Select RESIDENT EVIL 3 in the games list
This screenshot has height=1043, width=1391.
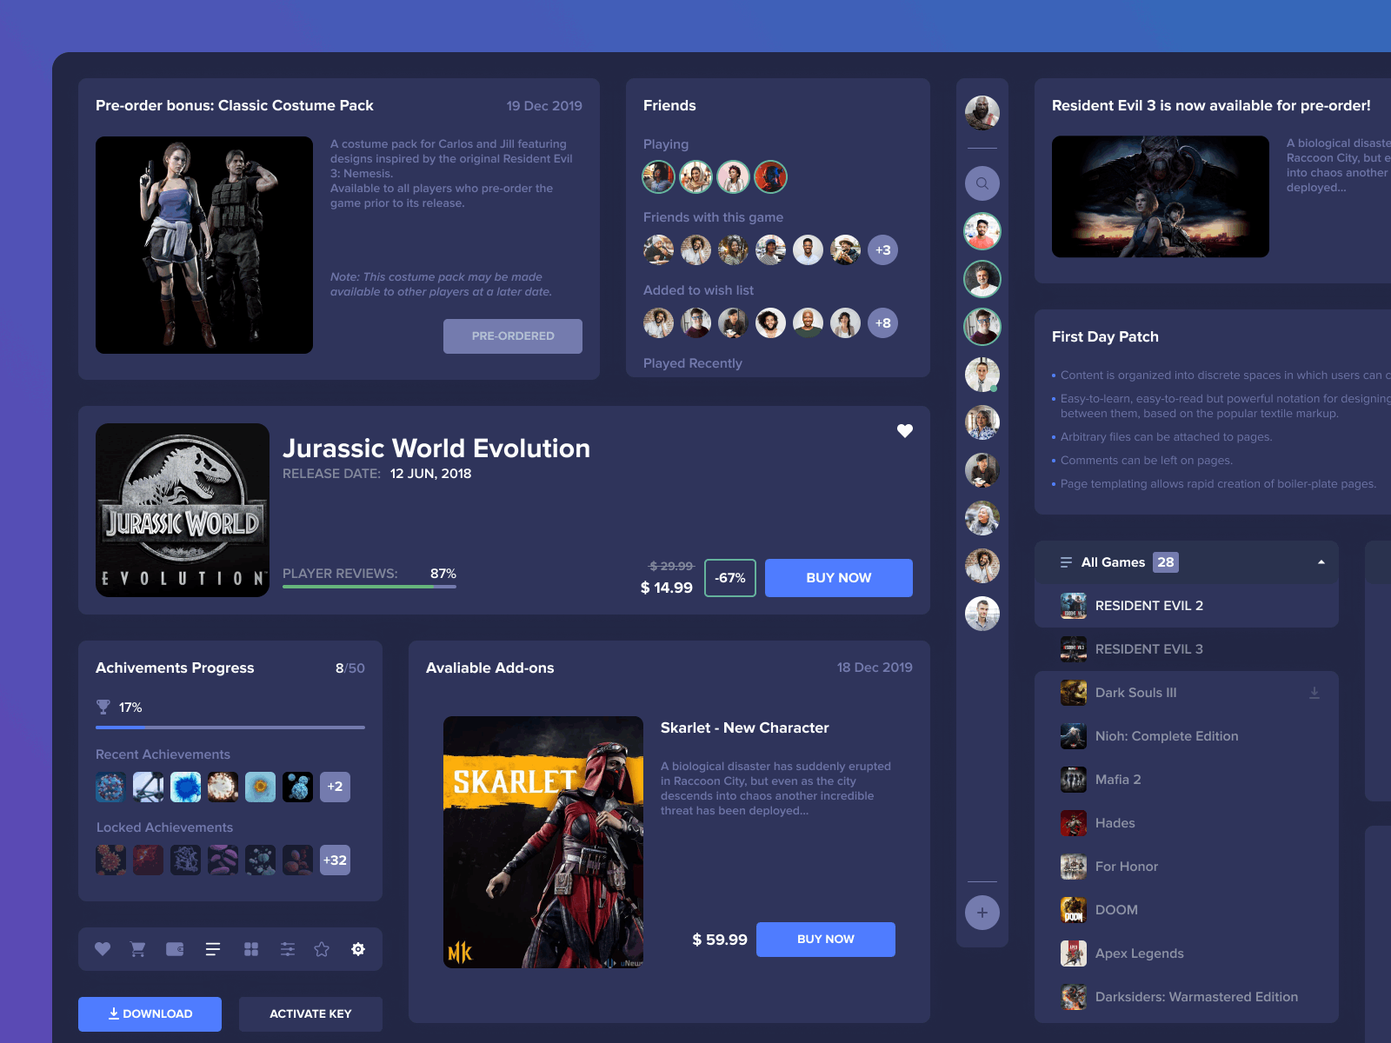[1150, 648]
